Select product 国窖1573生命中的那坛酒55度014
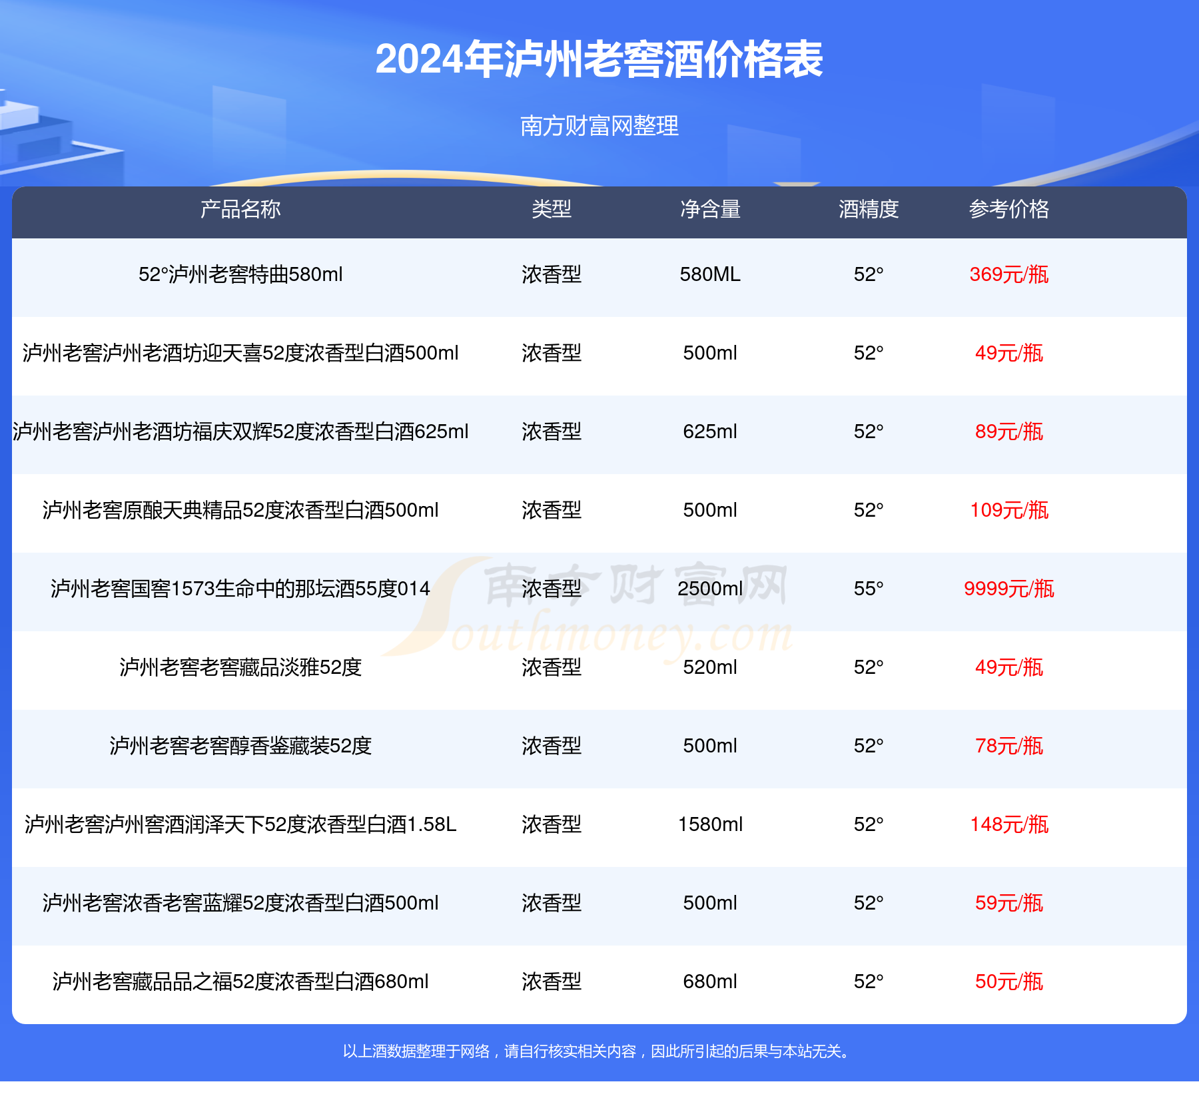Image resolution: width=1199 pixels, height=1112 pixels. [240, 589]
